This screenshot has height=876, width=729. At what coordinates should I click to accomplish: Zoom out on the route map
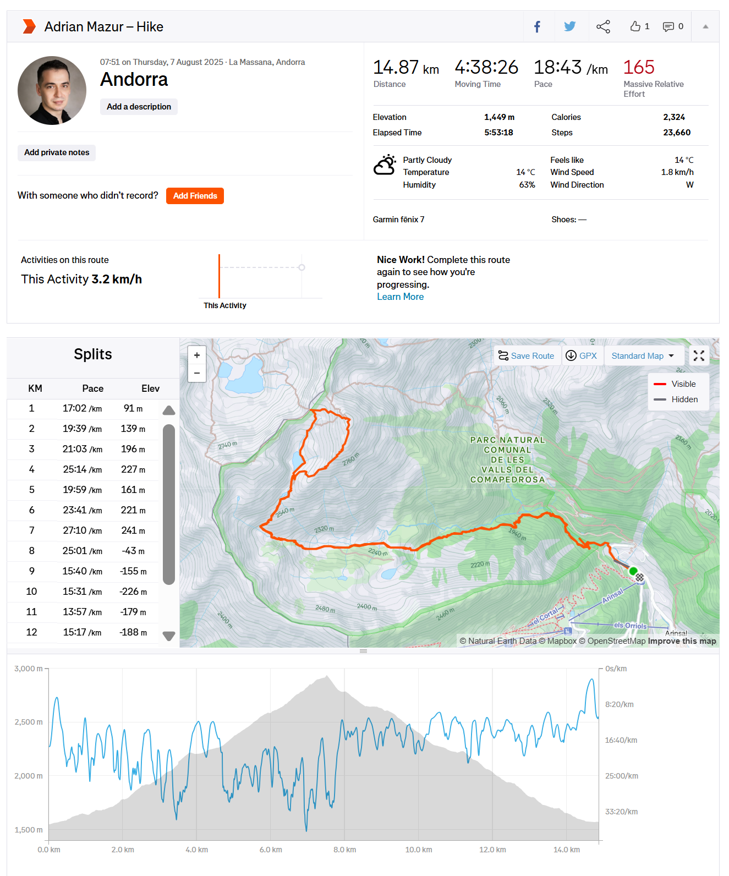pyautogui.click(x=197, y=373)
